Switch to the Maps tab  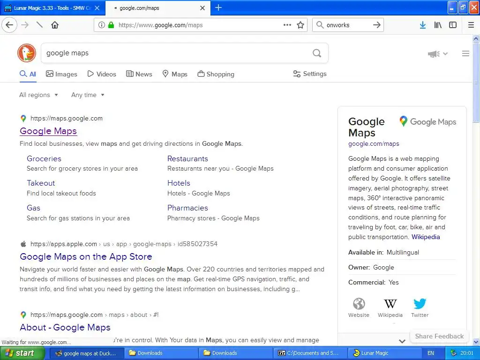tap(175, 74)
